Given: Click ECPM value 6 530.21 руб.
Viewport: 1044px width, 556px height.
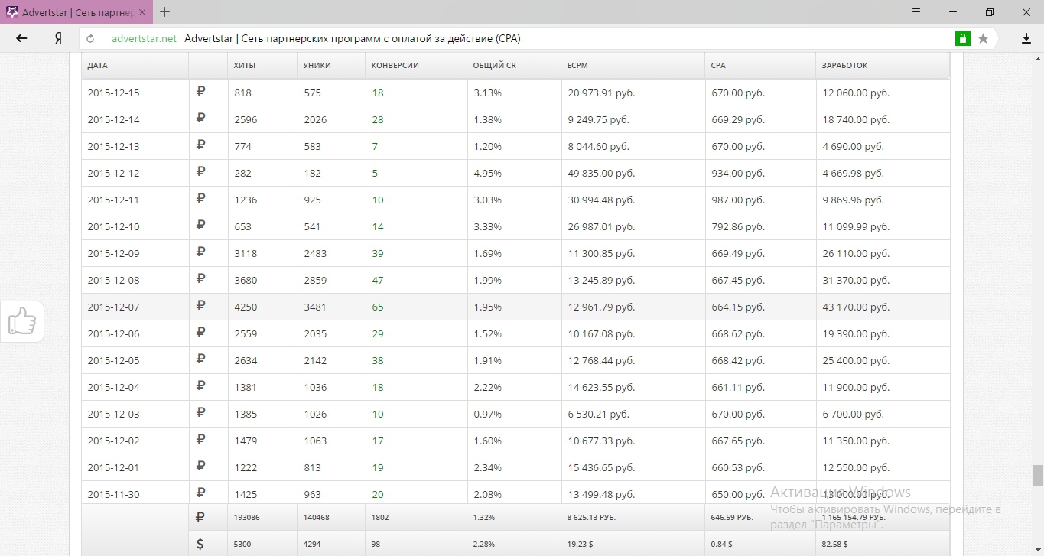Looking at the screenshot, I should pos(598,414).
